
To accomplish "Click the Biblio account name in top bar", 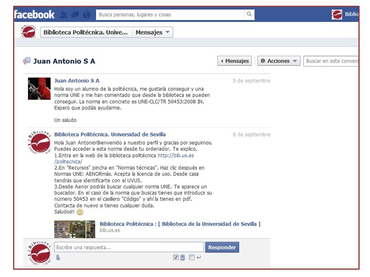I will (x=351, y=14).
